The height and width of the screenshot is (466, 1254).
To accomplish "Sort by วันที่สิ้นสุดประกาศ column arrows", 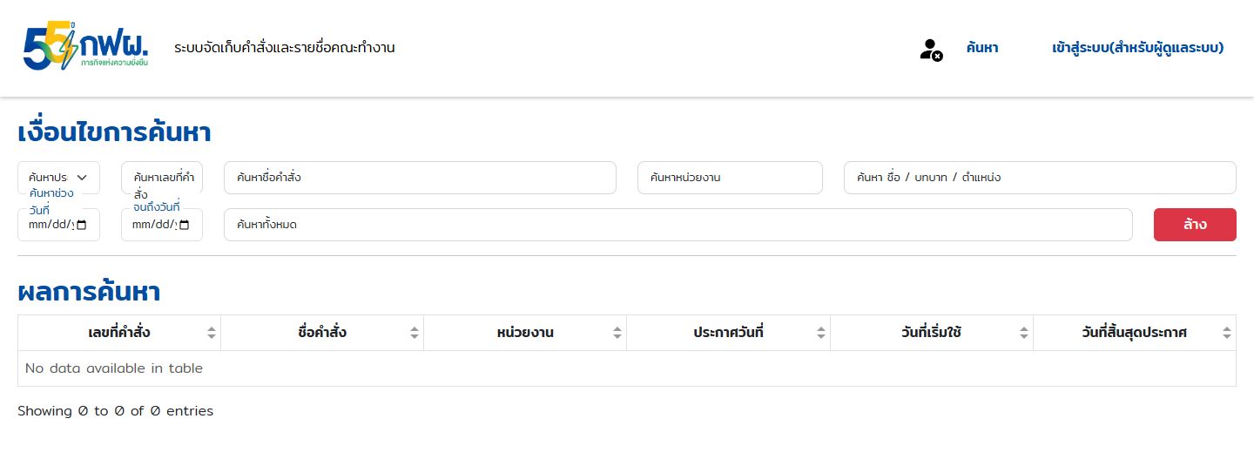I will point(1227,333).
